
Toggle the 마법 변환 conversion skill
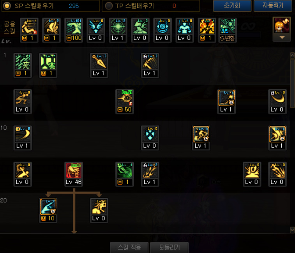point(228,30)
